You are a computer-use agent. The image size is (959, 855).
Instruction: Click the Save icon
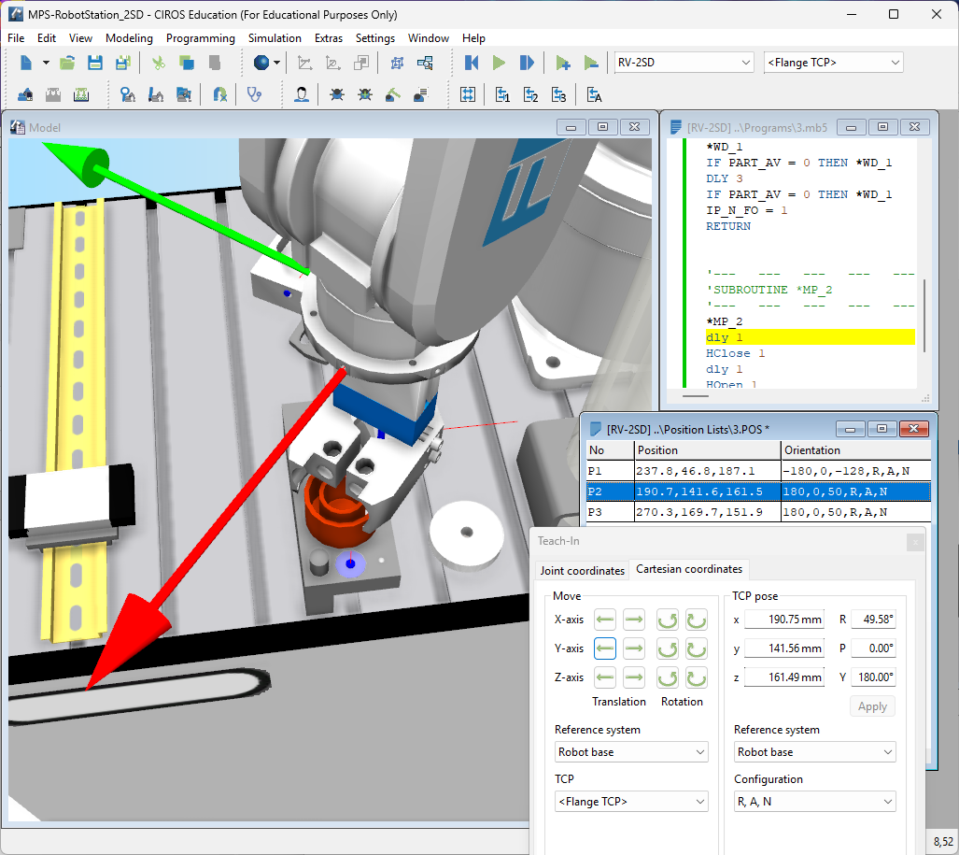point(95,63)
